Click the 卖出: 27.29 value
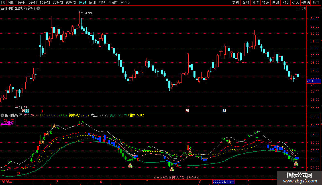Screen dimensions: 322x185 coord(99,115)
